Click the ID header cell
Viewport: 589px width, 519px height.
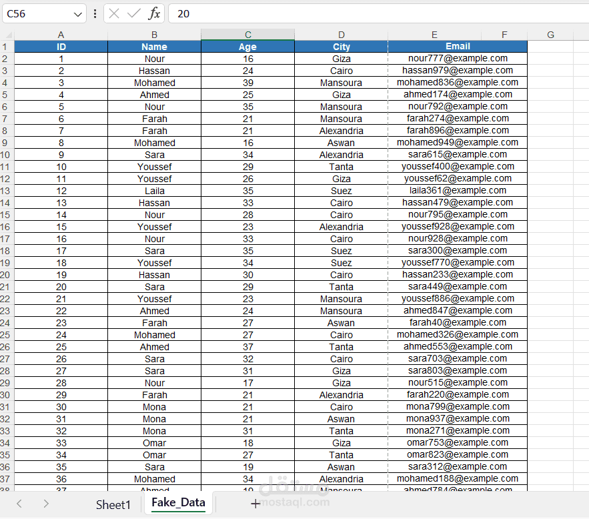61,46
